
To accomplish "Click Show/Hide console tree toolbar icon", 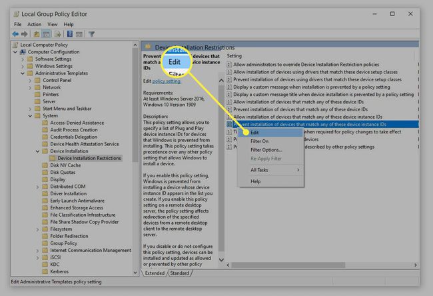I will 46,34.
